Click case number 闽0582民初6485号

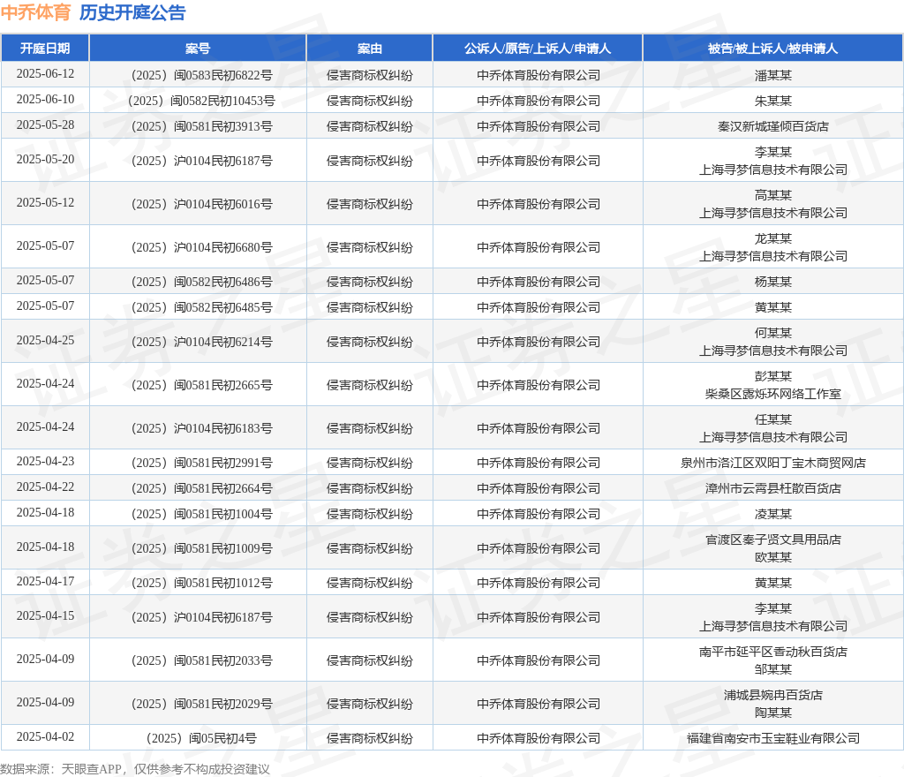coord(202,307)
